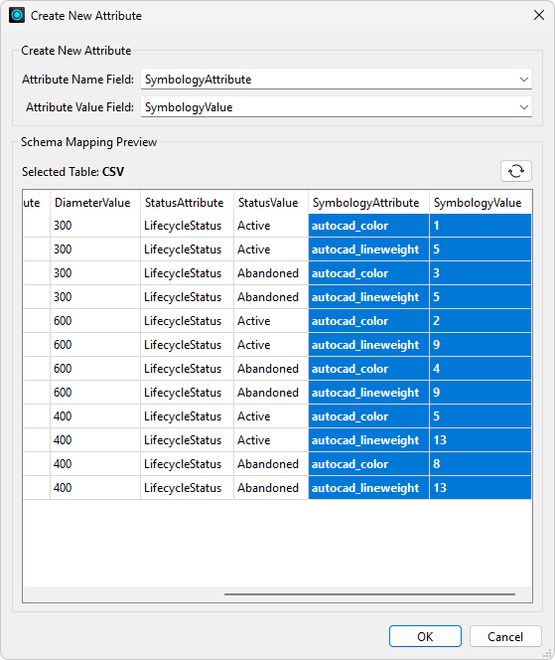Image resolution: width=555 pixels, height=660 pixels.
Task: Click the first 600 DiameterValue cell
Action: point(95,321)
